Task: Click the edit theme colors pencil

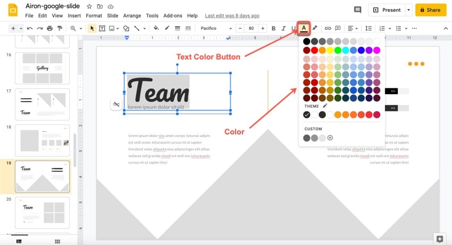Action: (325, 106)
